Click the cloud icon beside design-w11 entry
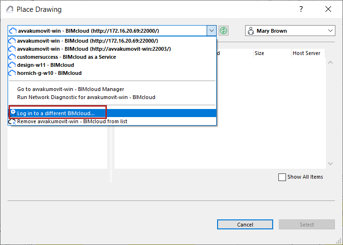343x245 pixels. 12,65
